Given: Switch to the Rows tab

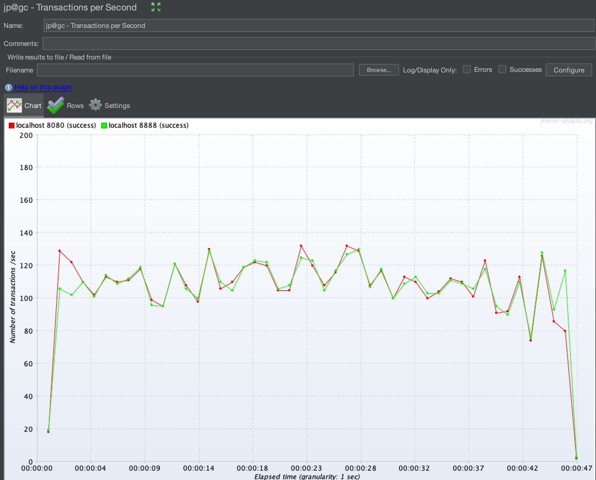Looking at the screenshot, I should (x=75, y=106).
